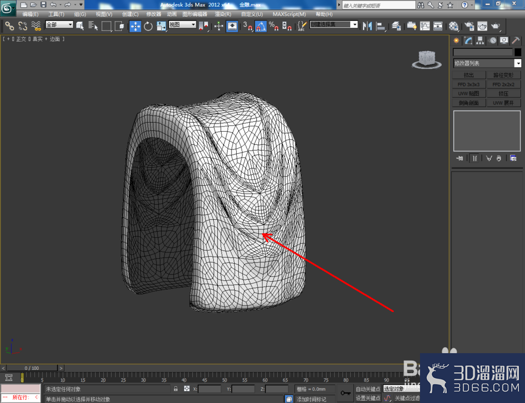
Task: Click Select and Manipulate icon
Action: tap(218, 26)
